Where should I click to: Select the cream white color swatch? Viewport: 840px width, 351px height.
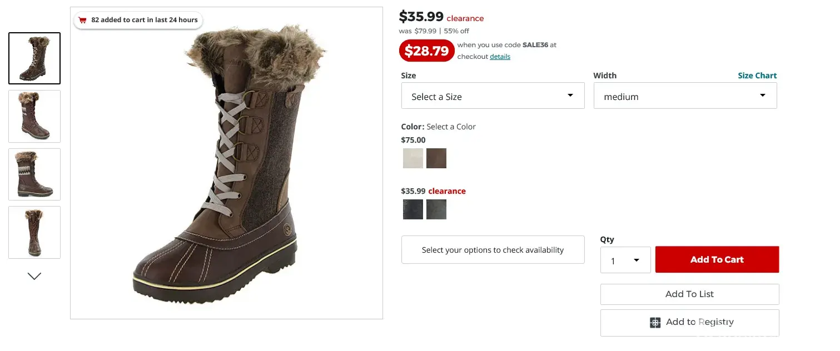tap(413, 158)
